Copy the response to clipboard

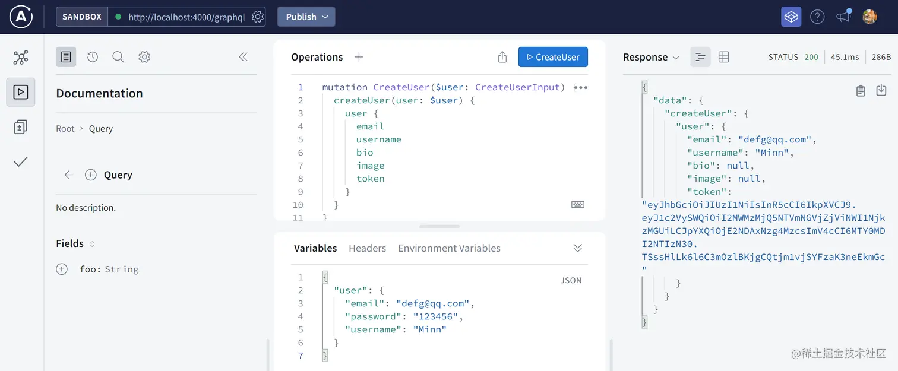pos(861,90)
